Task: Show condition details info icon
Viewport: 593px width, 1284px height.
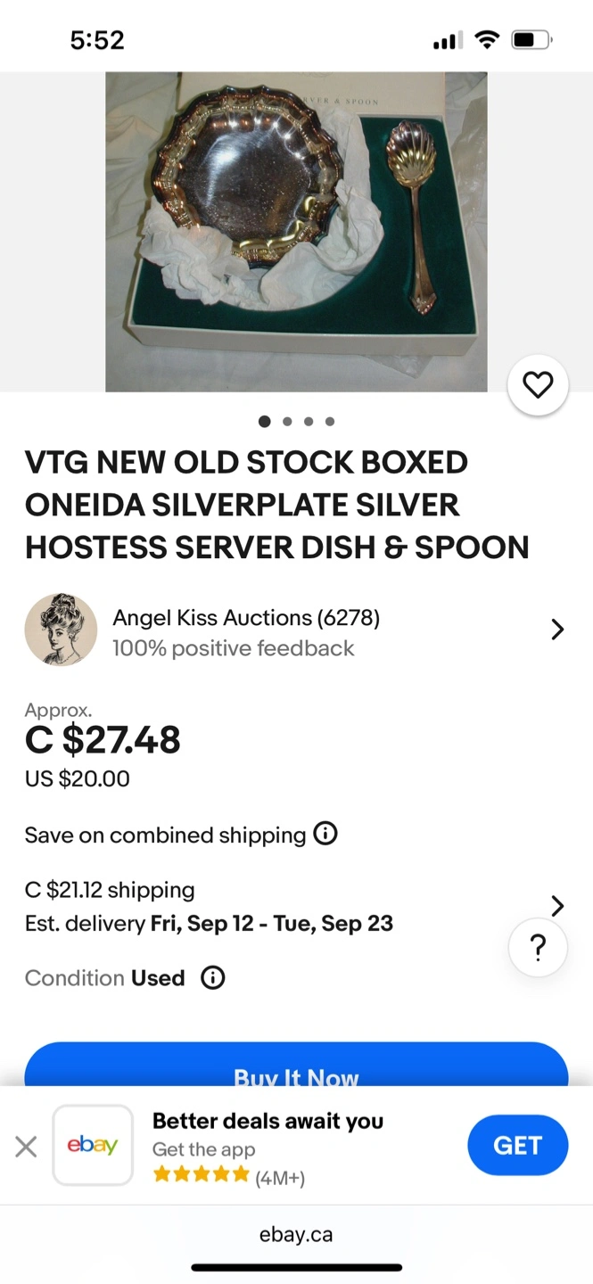Action: tap(212, 978)
